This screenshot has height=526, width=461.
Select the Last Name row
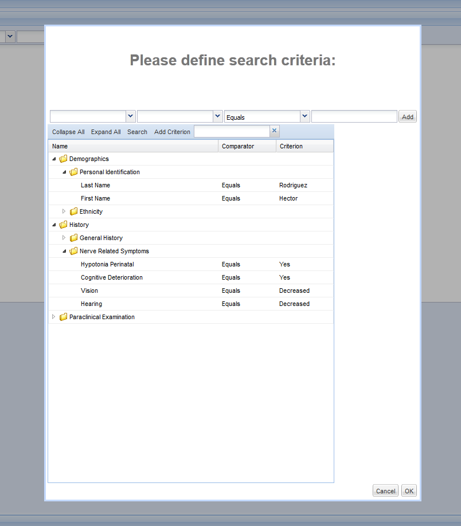pos(191,185)
